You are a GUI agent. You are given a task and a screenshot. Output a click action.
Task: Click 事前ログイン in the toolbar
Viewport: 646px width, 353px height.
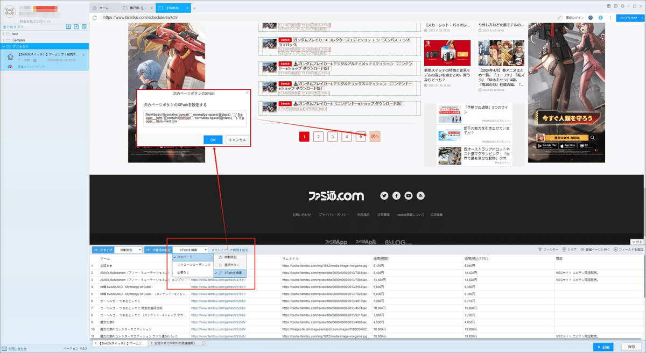(x=574, y=18)
